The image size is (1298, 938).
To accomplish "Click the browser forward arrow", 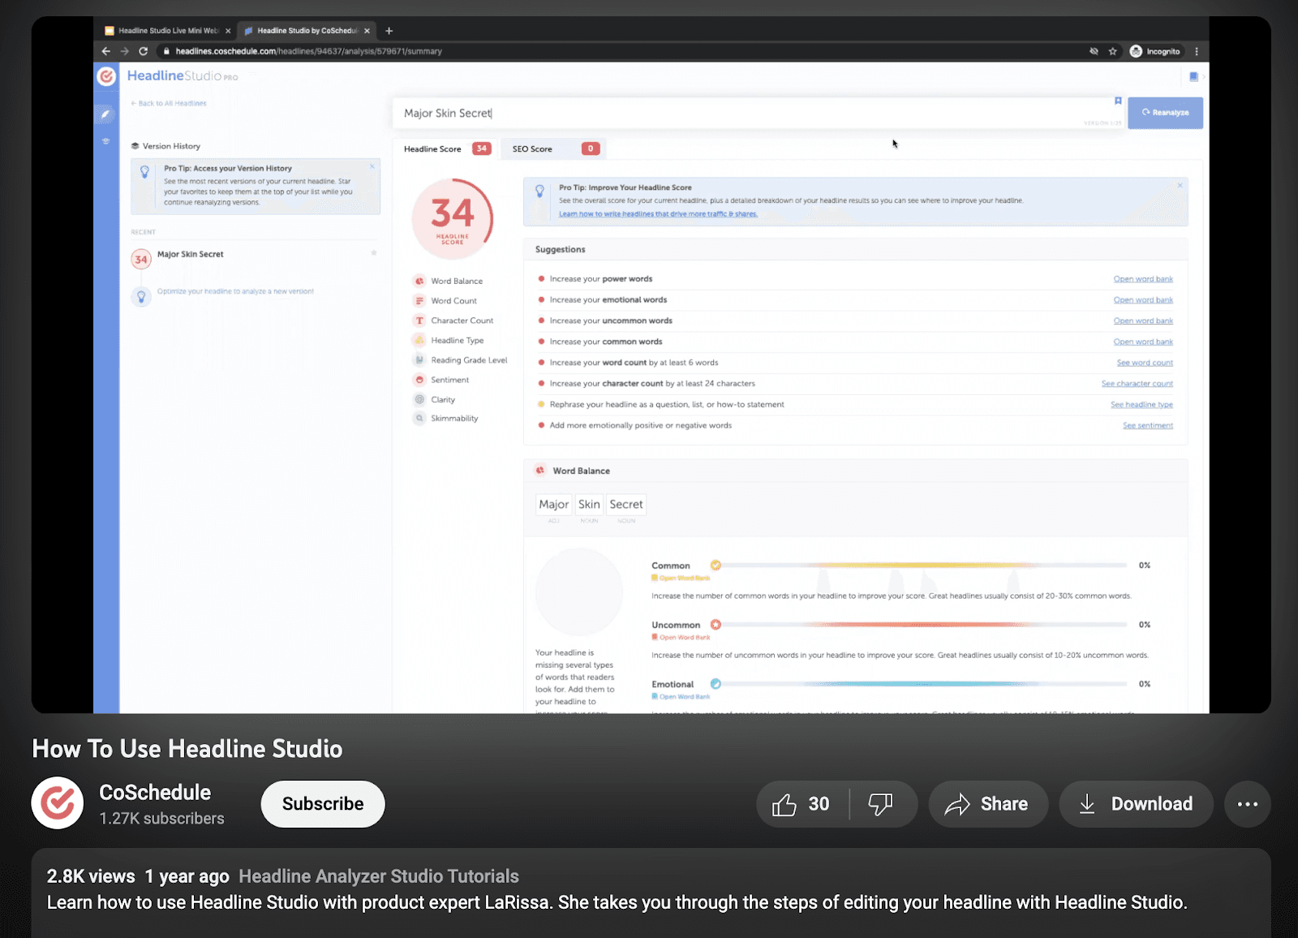I will (x=124, y=51).
